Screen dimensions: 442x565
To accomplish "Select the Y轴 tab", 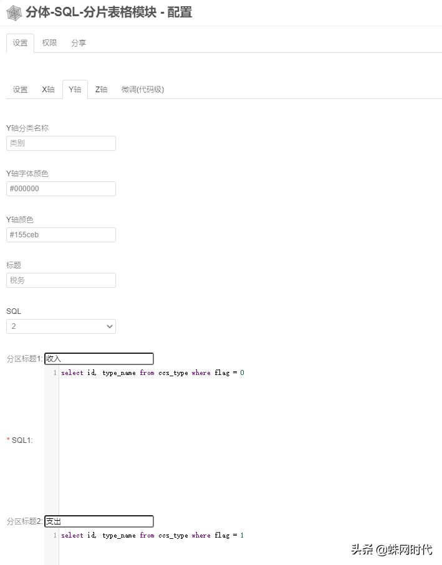I will [75, 89].
